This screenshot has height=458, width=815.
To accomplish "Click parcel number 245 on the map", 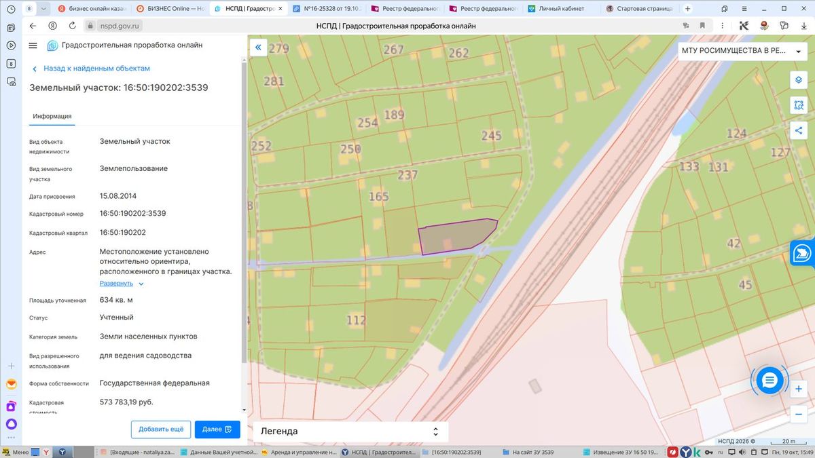I will pyautogui.click(x=491, y=136).
